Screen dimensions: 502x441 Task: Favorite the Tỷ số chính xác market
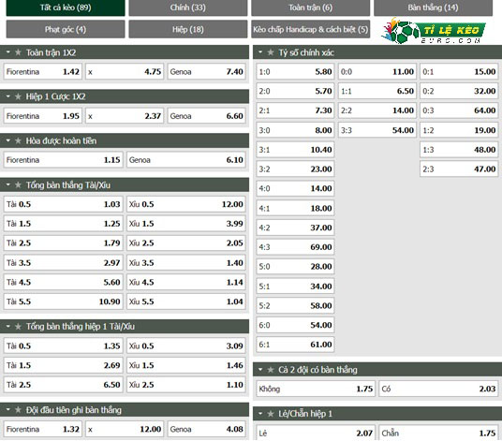[271, 52]
